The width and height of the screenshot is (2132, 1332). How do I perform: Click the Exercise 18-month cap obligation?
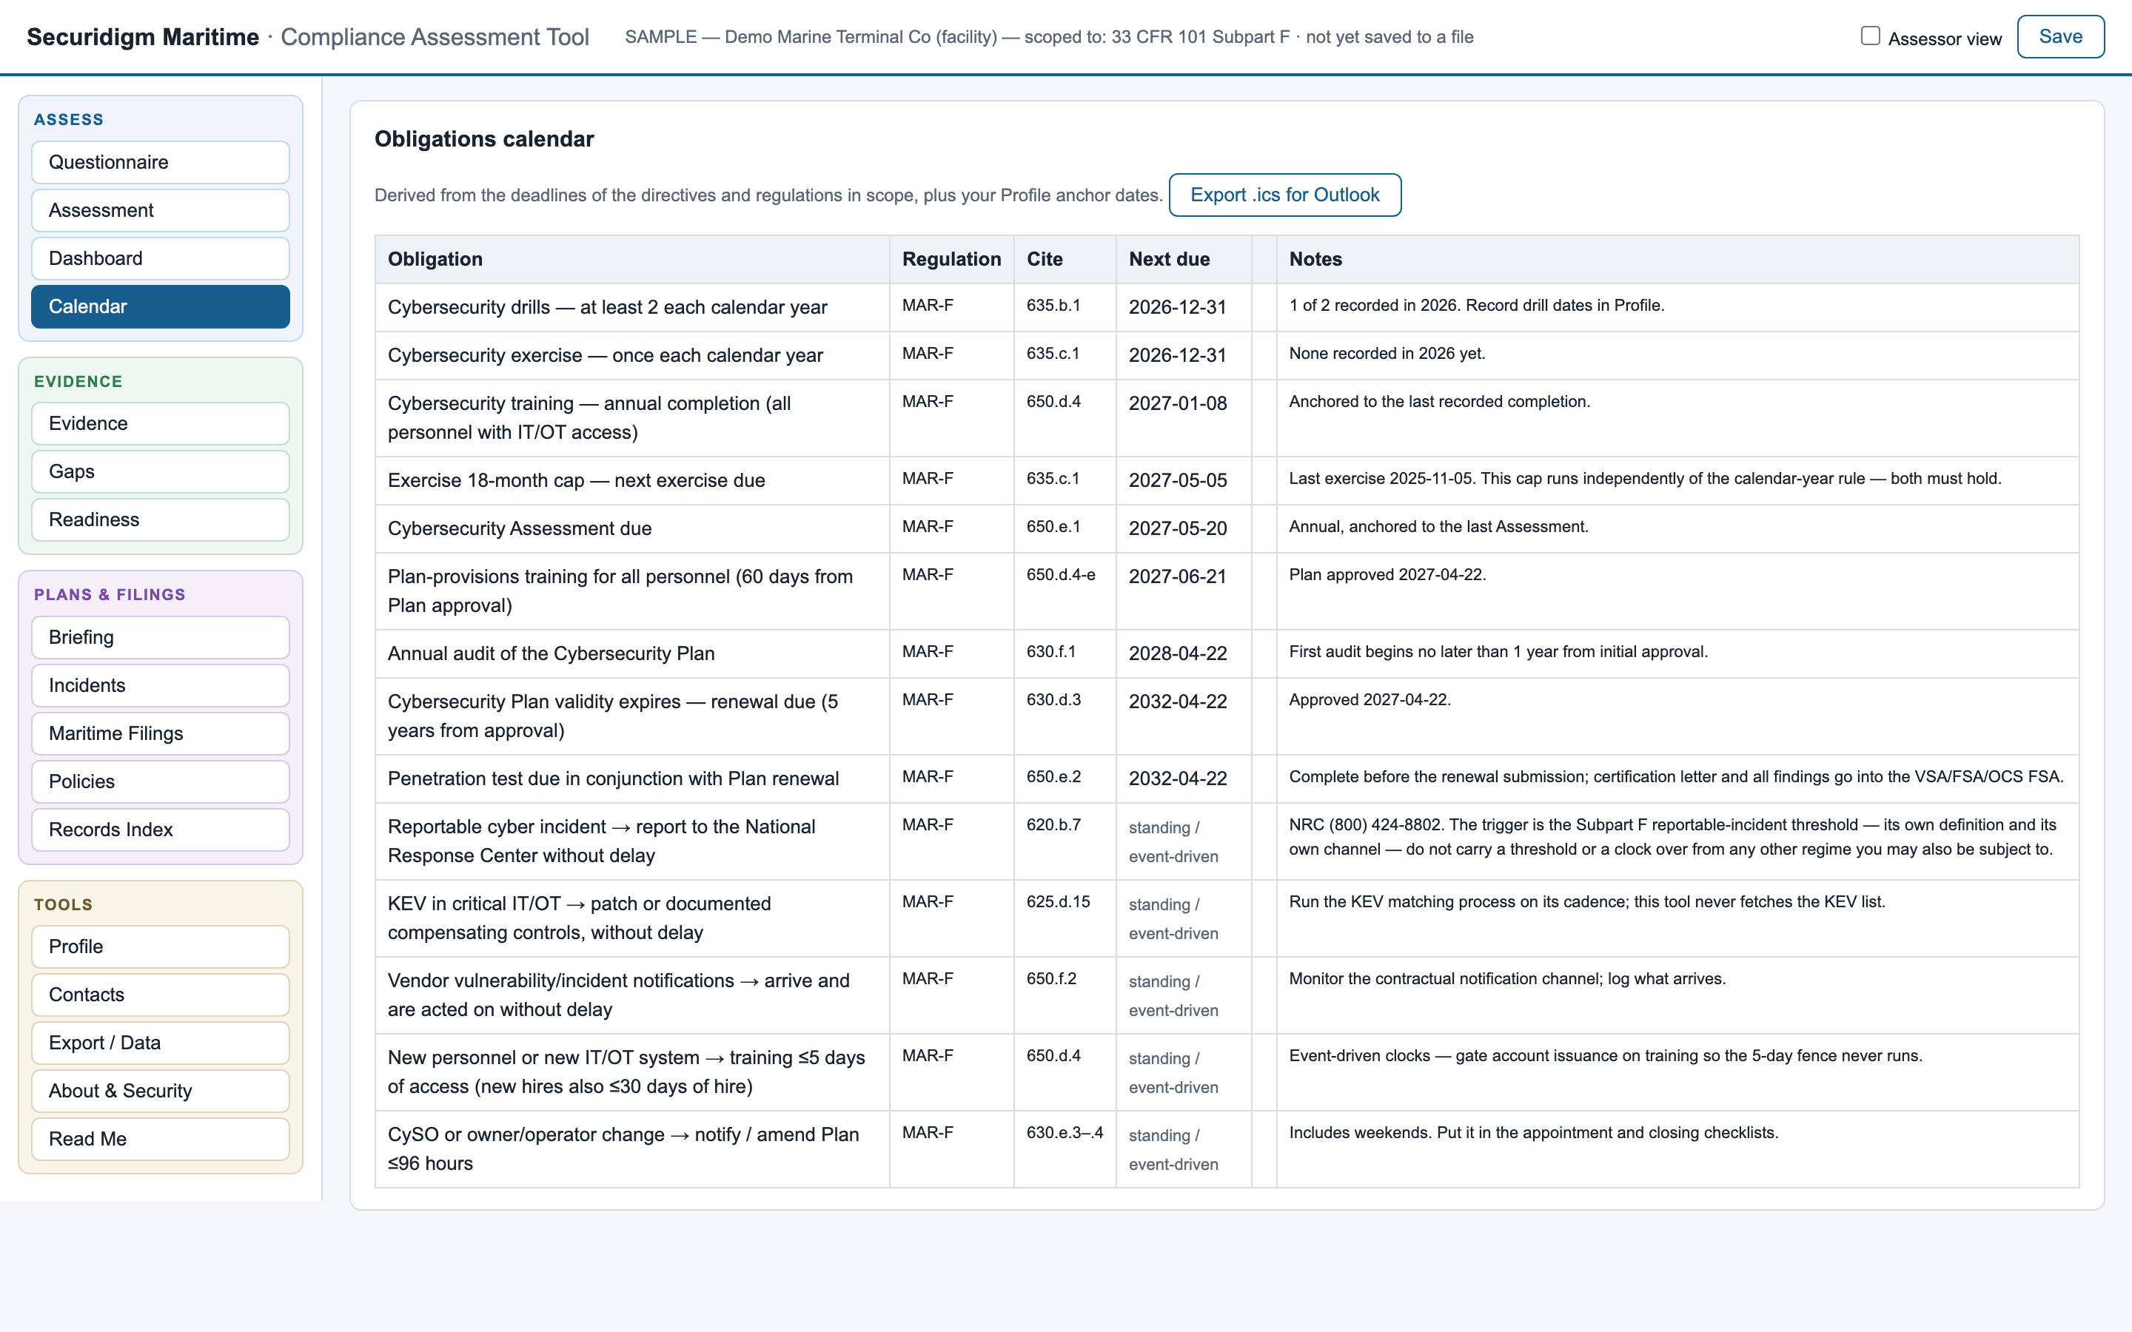576,480
